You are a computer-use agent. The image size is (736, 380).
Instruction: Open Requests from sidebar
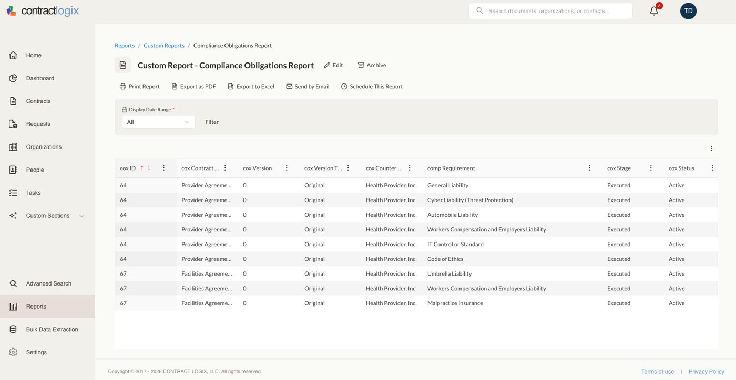click(x=38, y=124)
